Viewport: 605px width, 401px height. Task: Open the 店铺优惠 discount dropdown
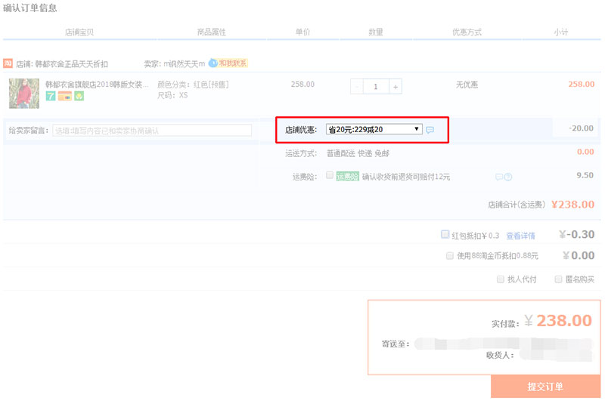[x=374, y=130]
